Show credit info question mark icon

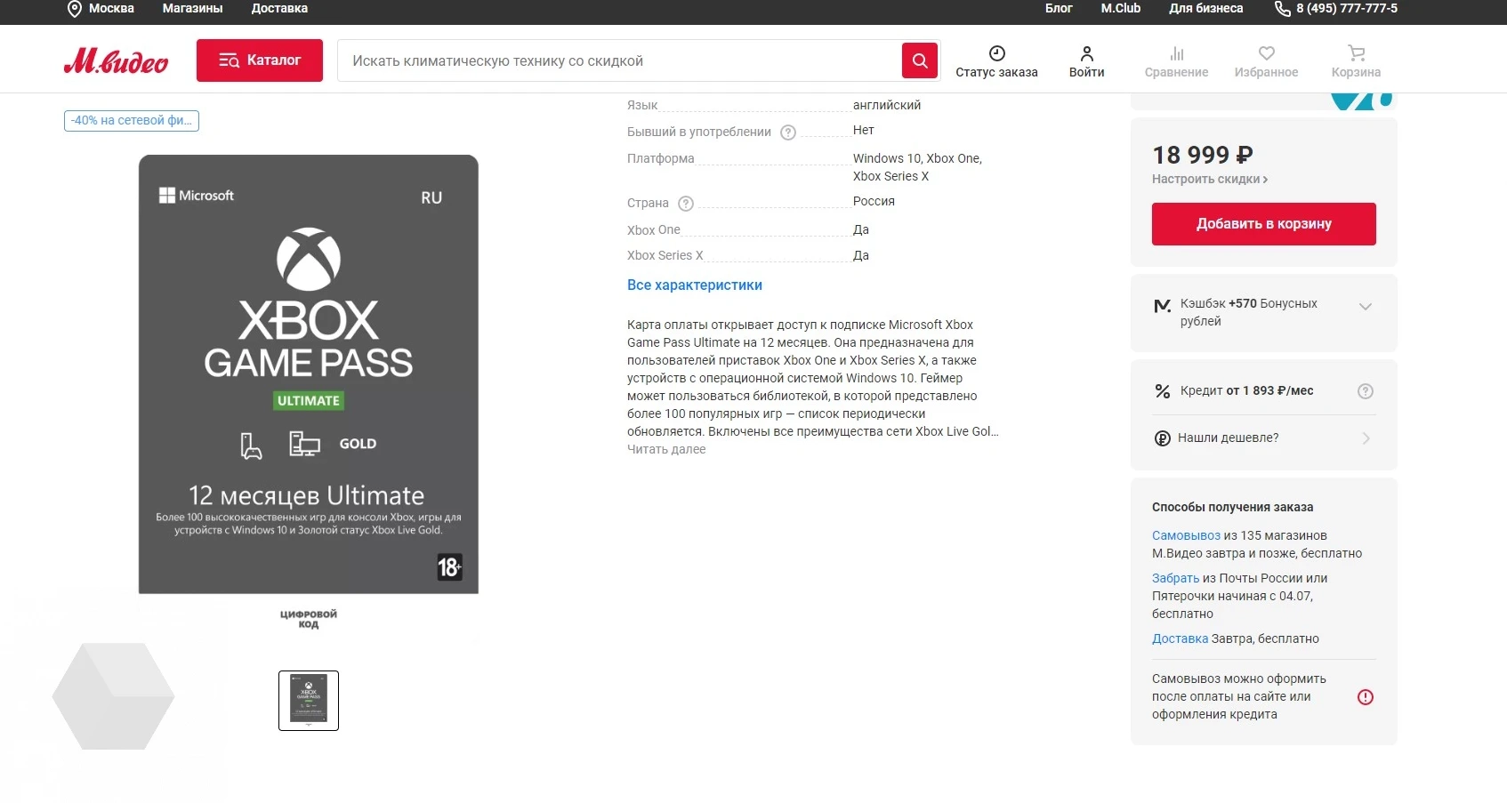click(x=1366, y=391)
